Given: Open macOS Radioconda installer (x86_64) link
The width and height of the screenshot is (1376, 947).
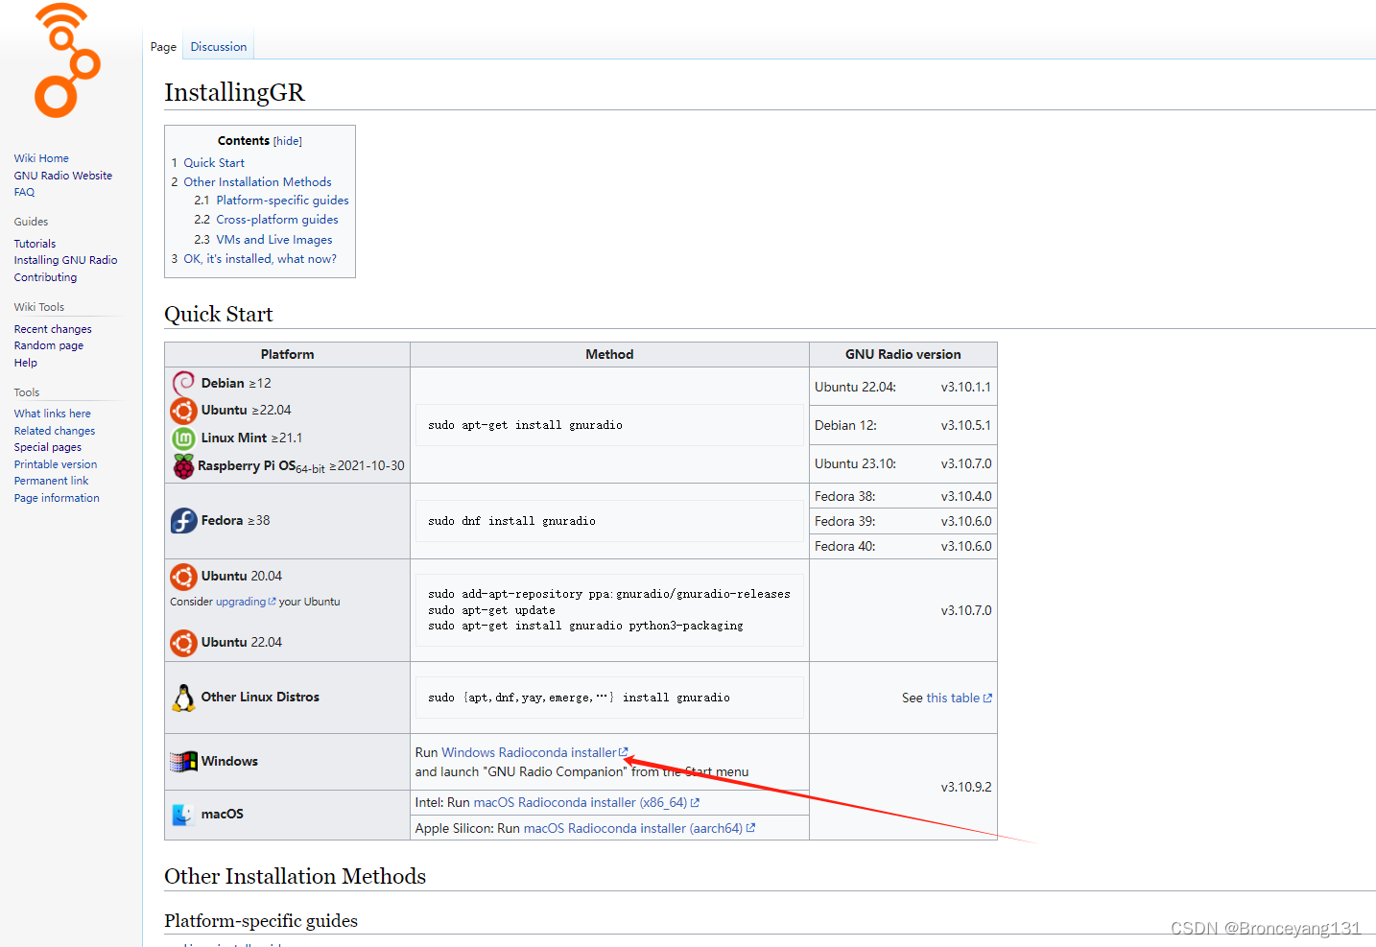Looking at the screenshot, I should point(581,803).
